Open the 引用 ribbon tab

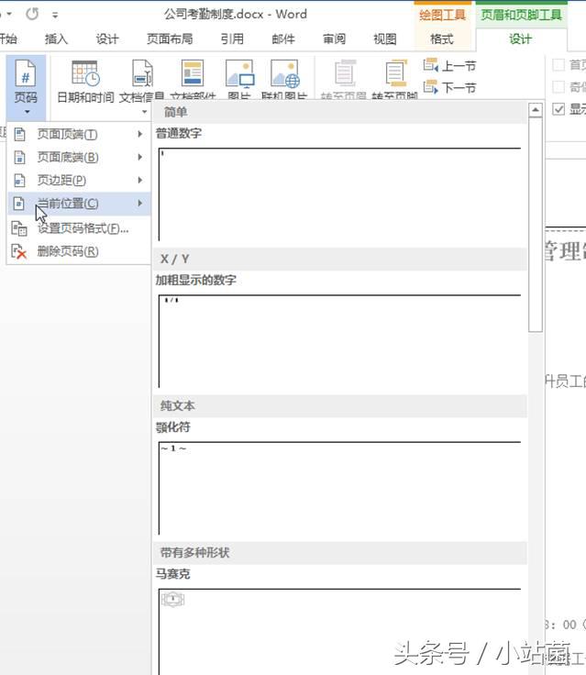click(x=232, y=39)
